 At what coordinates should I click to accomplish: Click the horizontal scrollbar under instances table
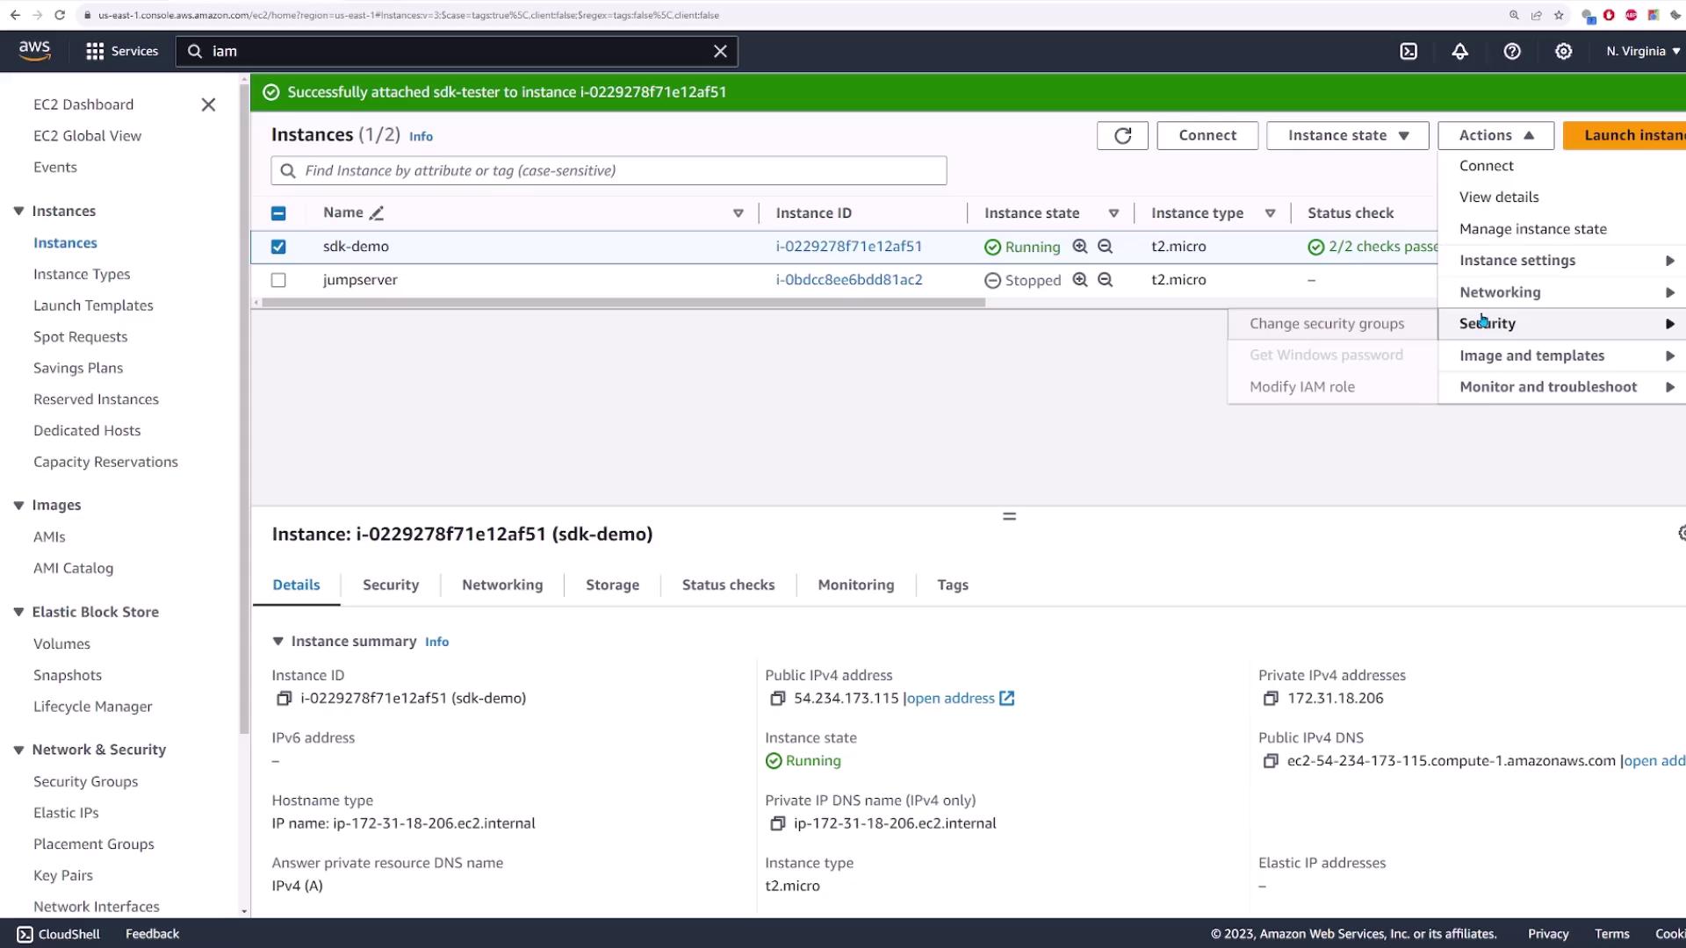[623, 303]
